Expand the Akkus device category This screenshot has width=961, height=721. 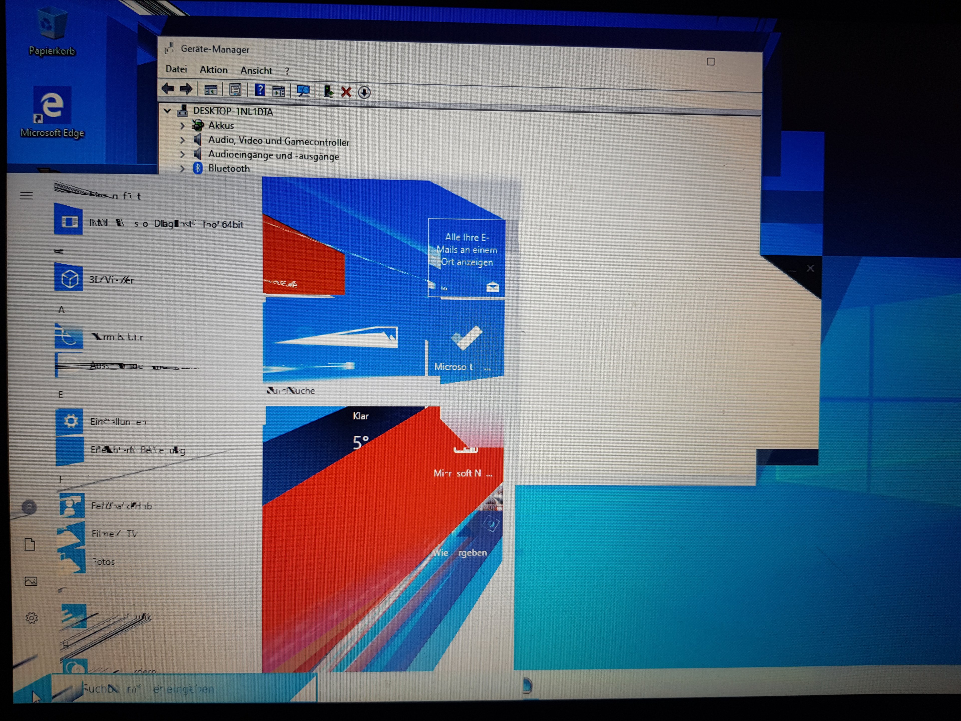(182, 126)
